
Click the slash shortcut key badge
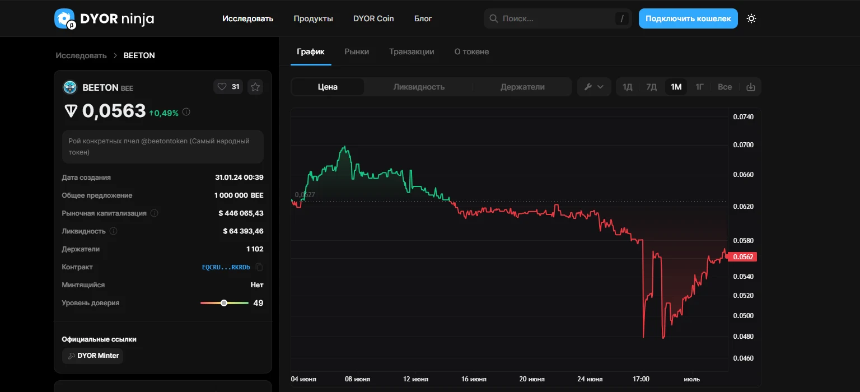pyautogui.click(x=622, y=18)
